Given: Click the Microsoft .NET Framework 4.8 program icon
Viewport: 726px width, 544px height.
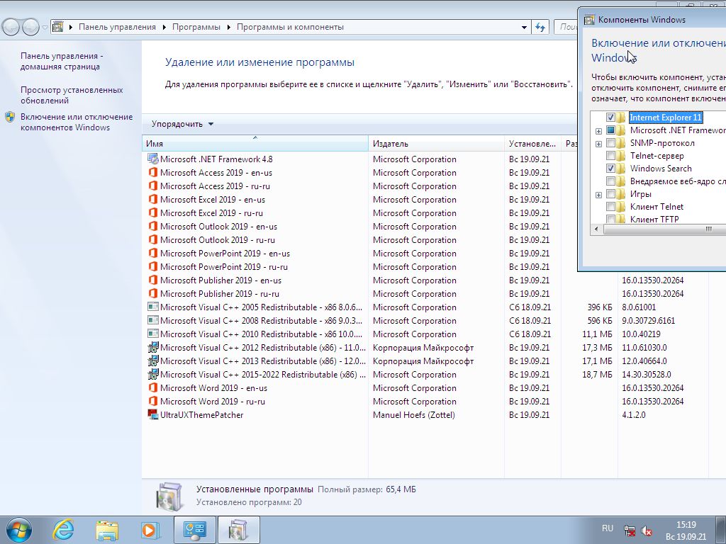Looking at the screenshot, I should point(153,159).
